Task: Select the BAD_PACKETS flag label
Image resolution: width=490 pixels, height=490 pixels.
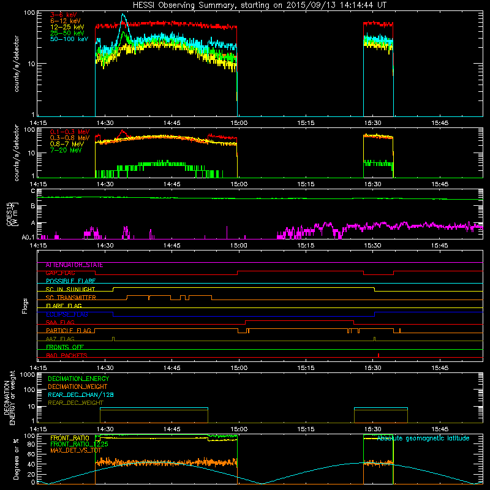Action: pyautogui.click(x=67, y=355)
